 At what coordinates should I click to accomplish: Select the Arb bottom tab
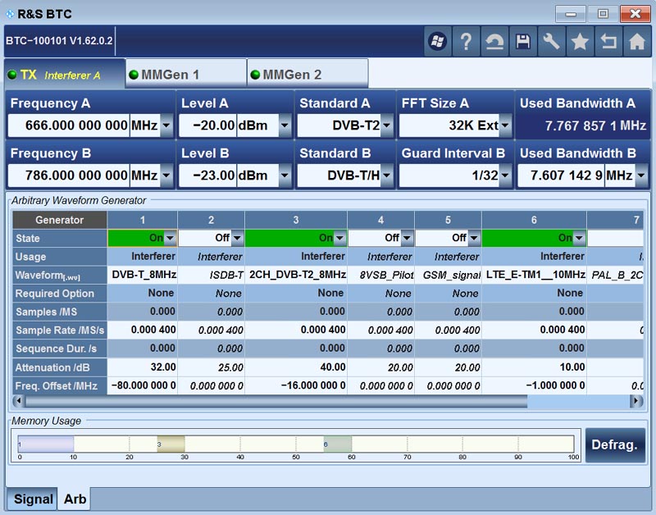[75, 499]
